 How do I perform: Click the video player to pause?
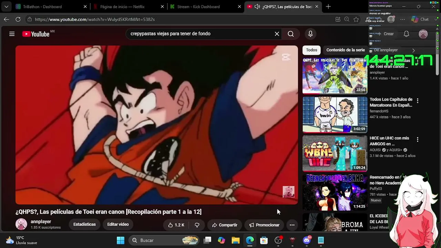(x=157, y=125)
